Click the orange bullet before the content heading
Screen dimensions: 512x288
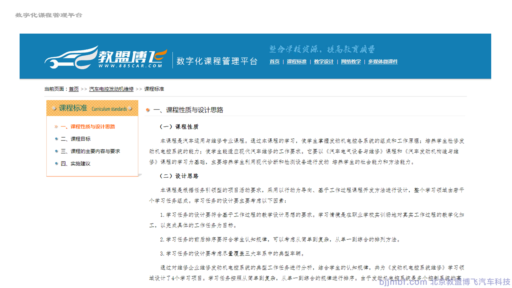(x=148, y=110)
